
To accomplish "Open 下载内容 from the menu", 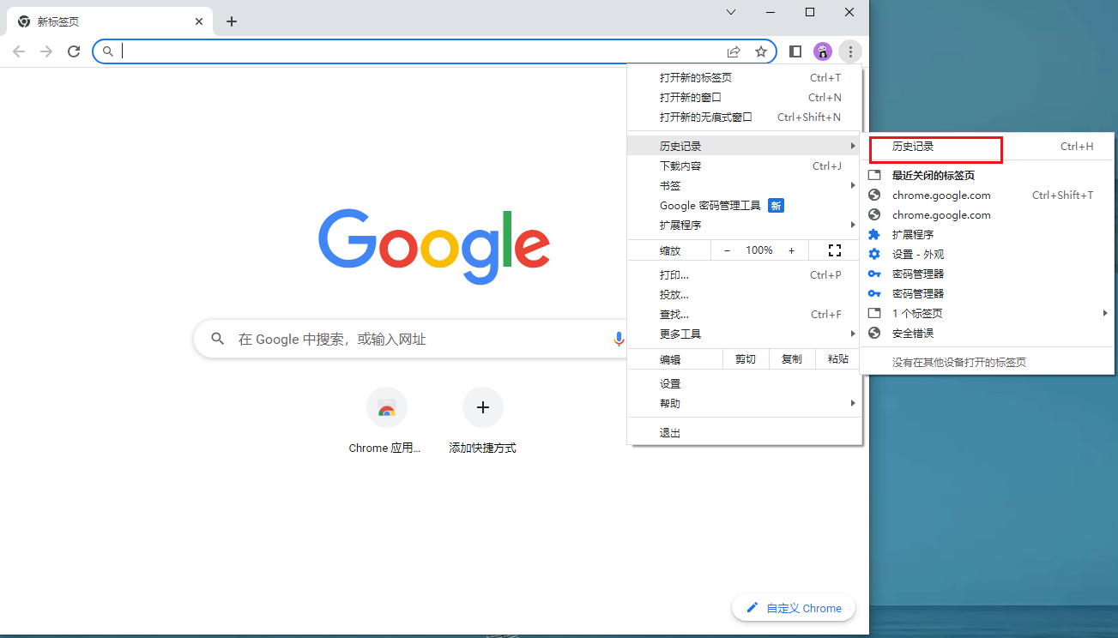I will click(744, 166).
